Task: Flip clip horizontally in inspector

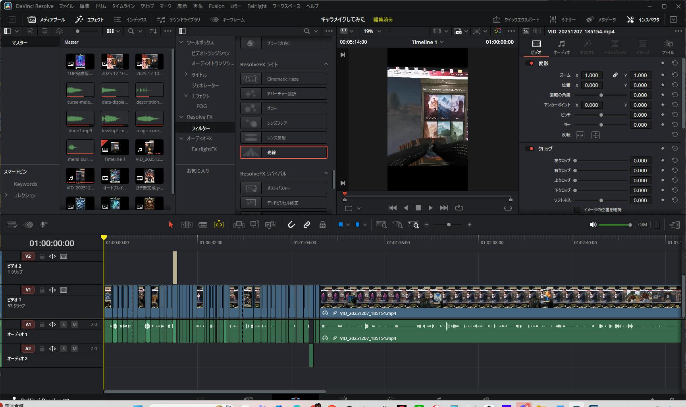Action: 580,135
